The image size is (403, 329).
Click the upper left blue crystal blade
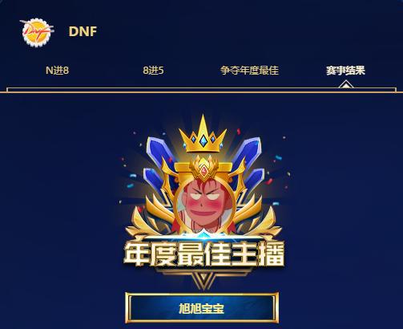point(159,152)
